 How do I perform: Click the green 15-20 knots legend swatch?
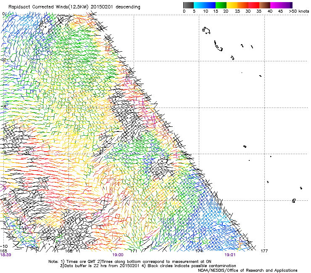[x=221, y=5]
